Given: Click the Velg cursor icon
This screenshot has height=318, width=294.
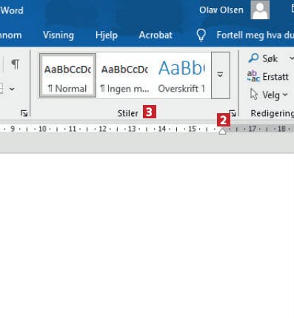Looking at the screenshot, I should click(254, 94).
